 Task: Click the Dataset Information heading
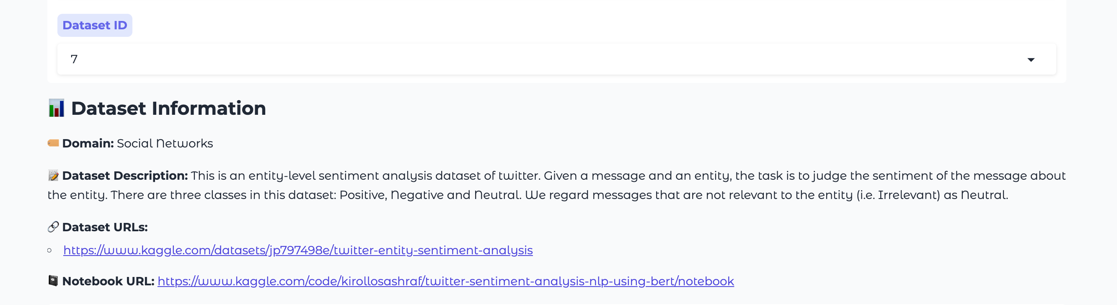tap(168, 109)
